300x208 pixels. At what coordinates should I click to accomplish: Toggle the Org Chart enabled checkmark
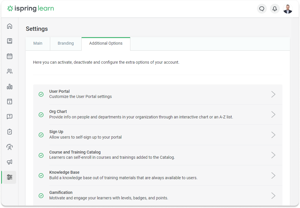point(41,115)
